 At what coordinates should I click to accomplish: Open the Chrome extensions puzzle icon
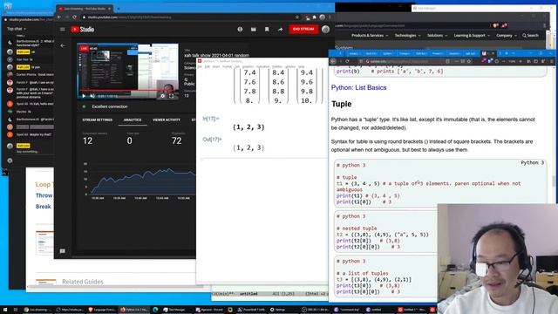pyautogui.click(x=314, y=17)
